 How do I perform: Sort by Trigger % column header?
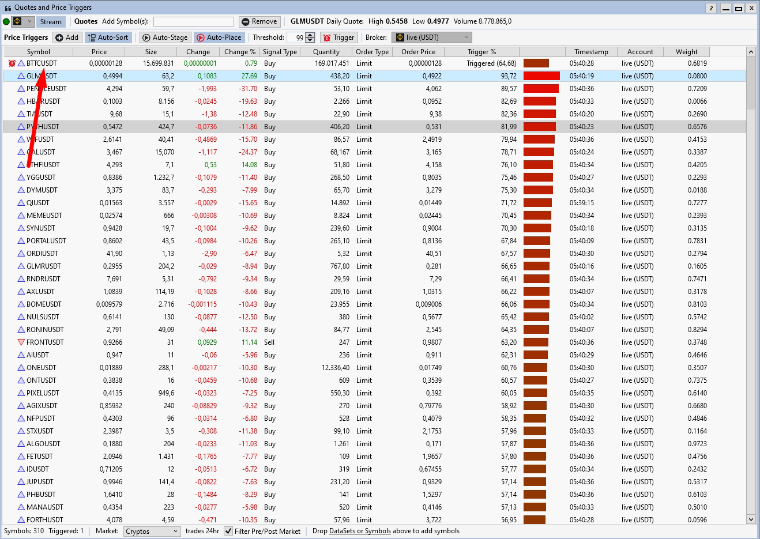pyautogui.click(x=481, y=52)
